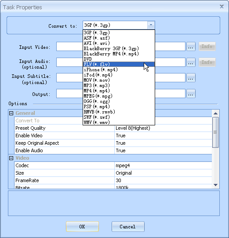Click the mpeg4 codec value
The height and width of the screenshot is (238, 229).
click(123, 165)
